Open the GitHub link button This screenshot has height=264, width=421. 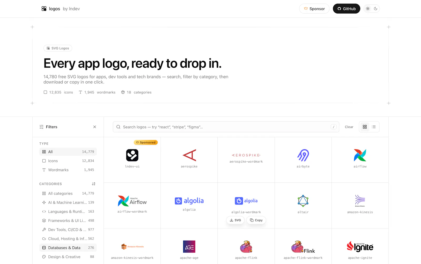point(347,9)
